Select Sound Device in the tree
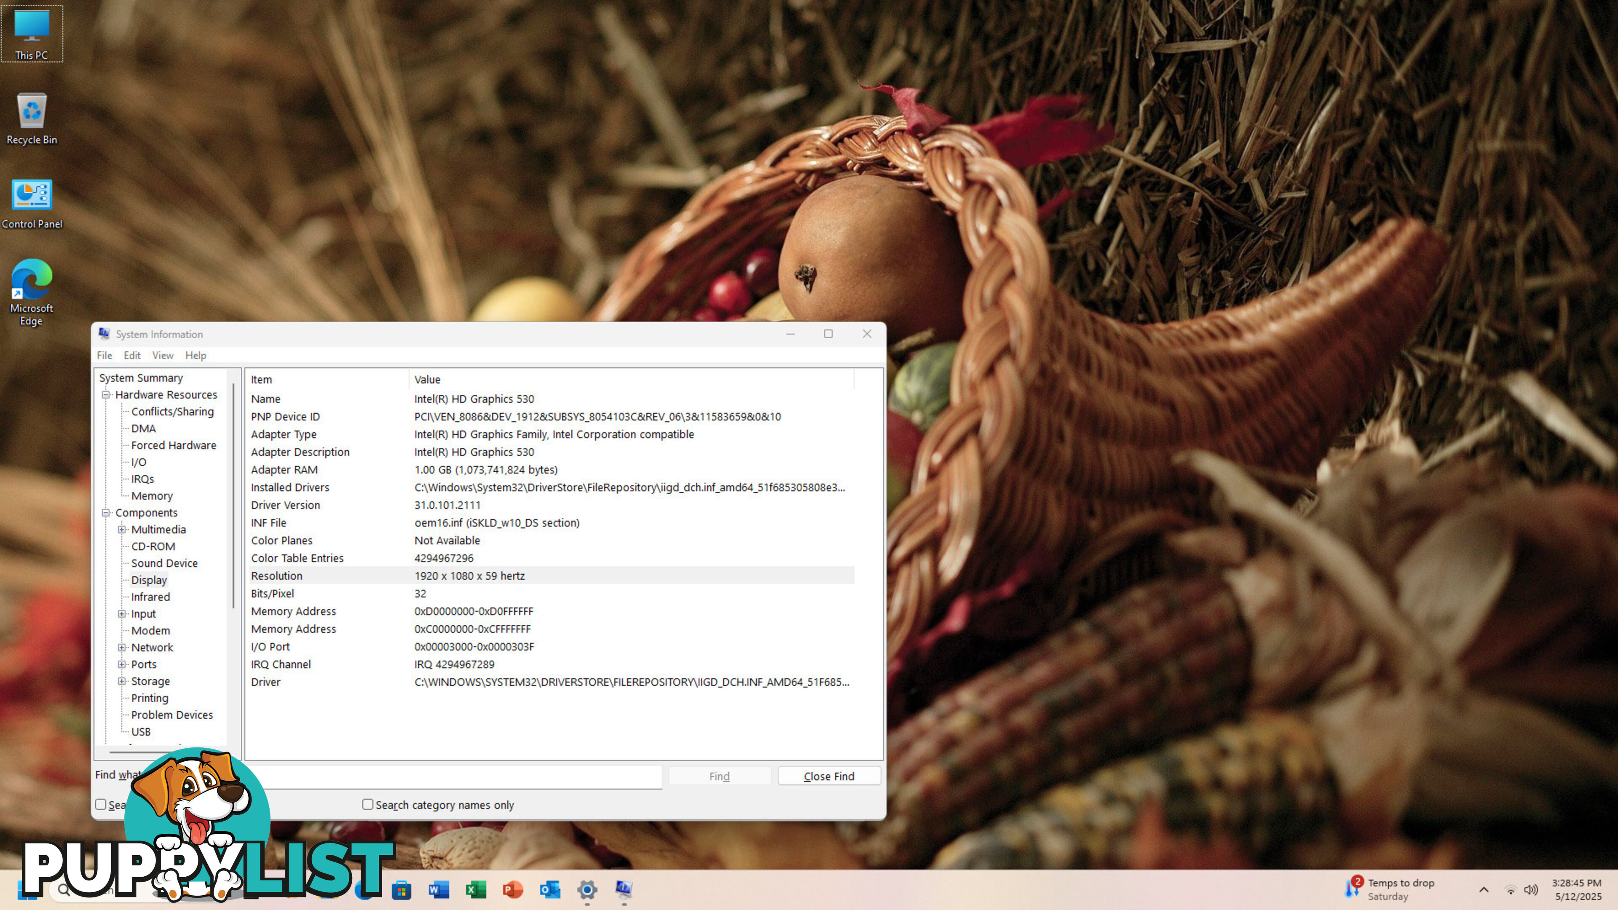The height and width of the screenshot is (910, 1618). tap(164, 564)
